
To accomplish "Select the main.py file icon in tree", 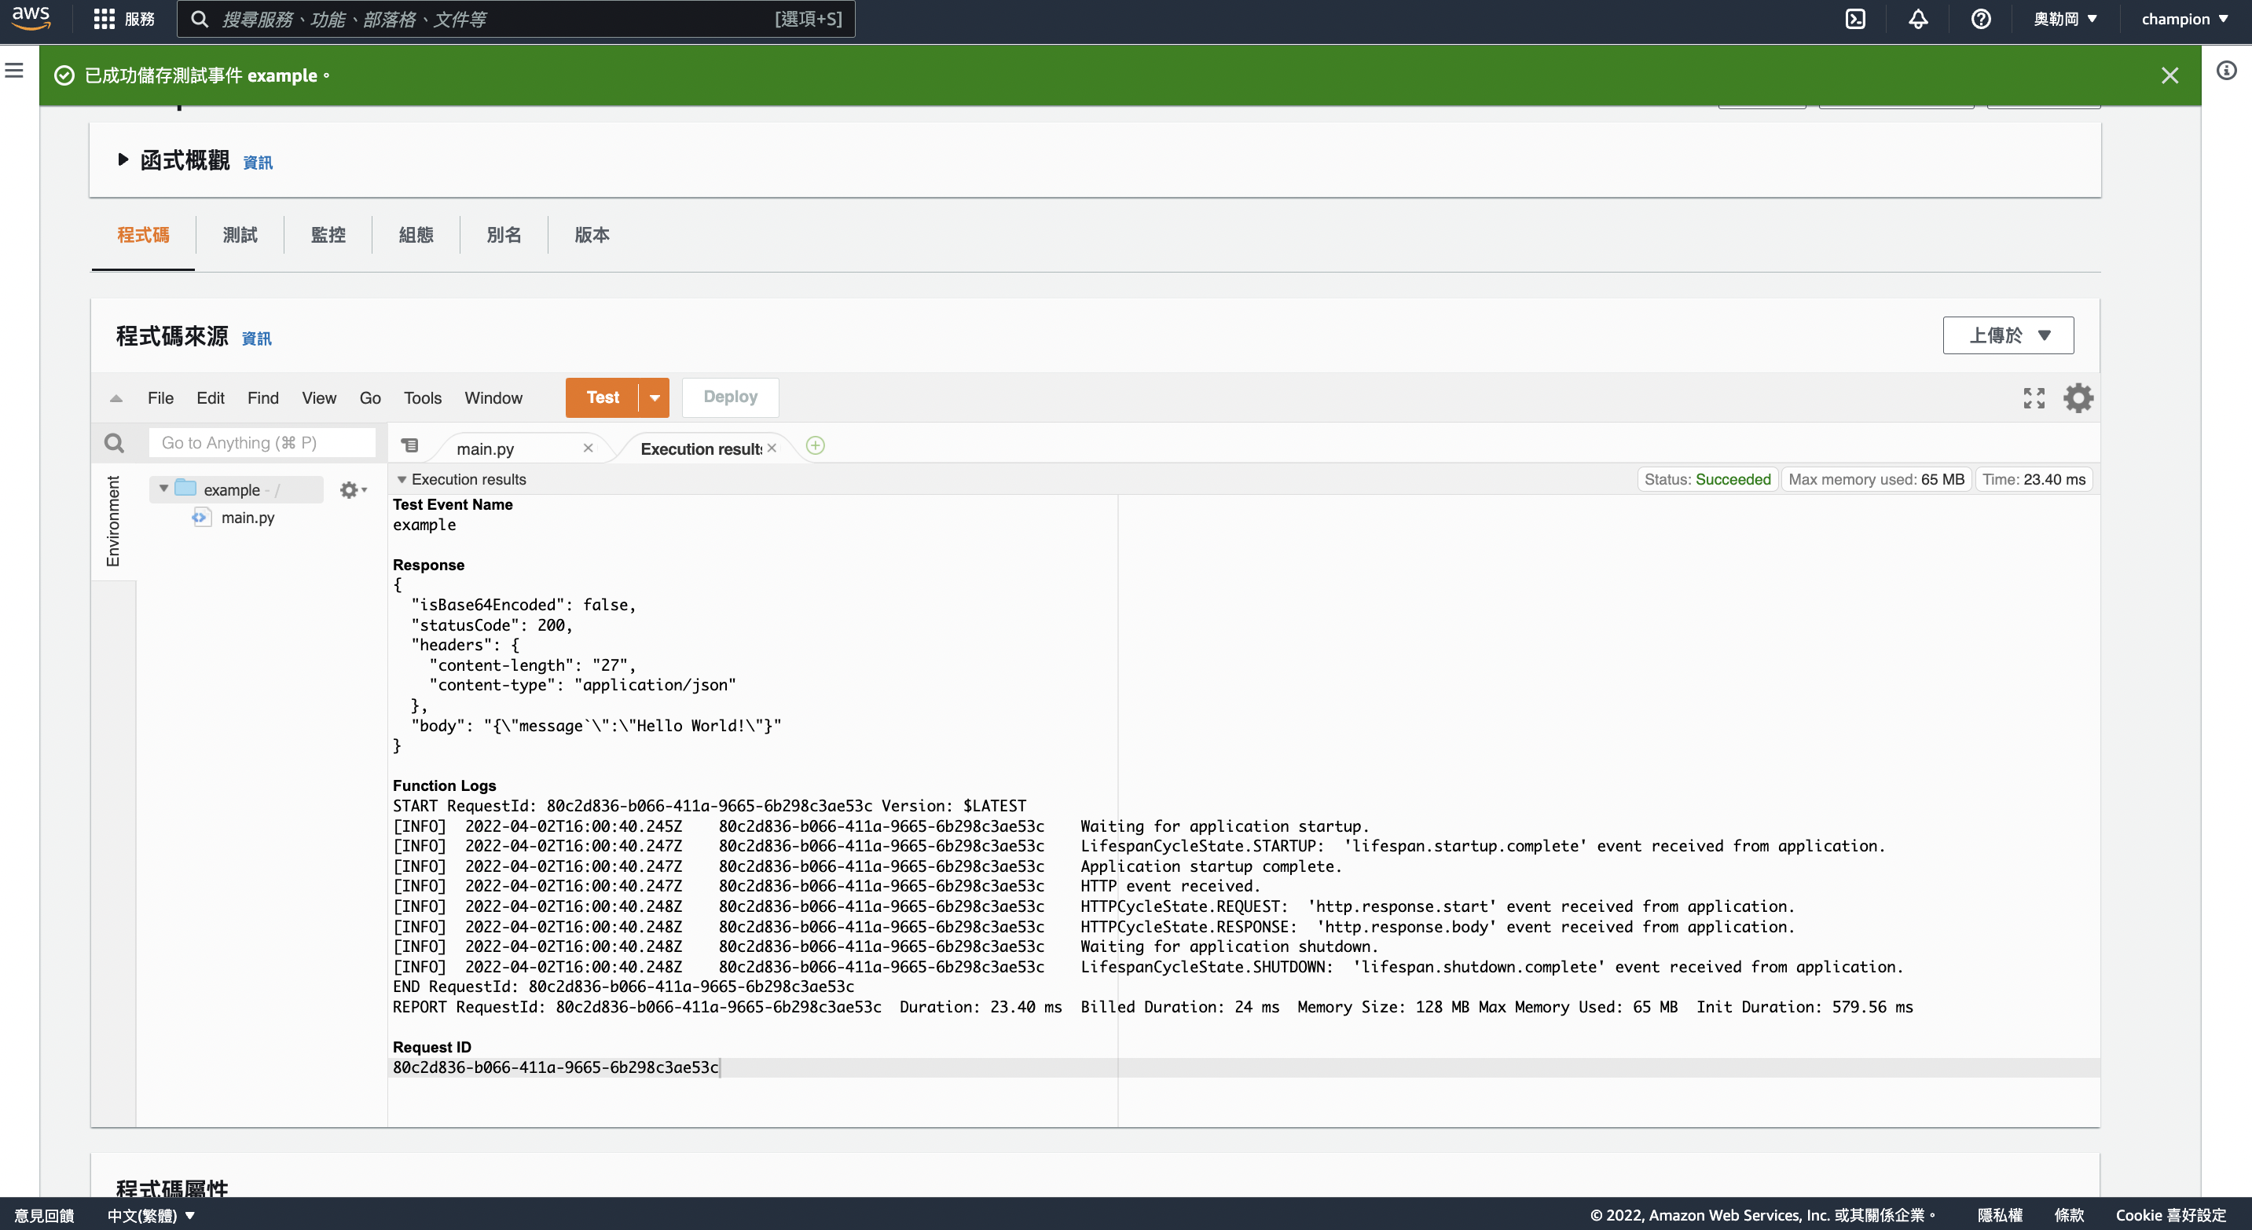I will [x=201, y=518].
